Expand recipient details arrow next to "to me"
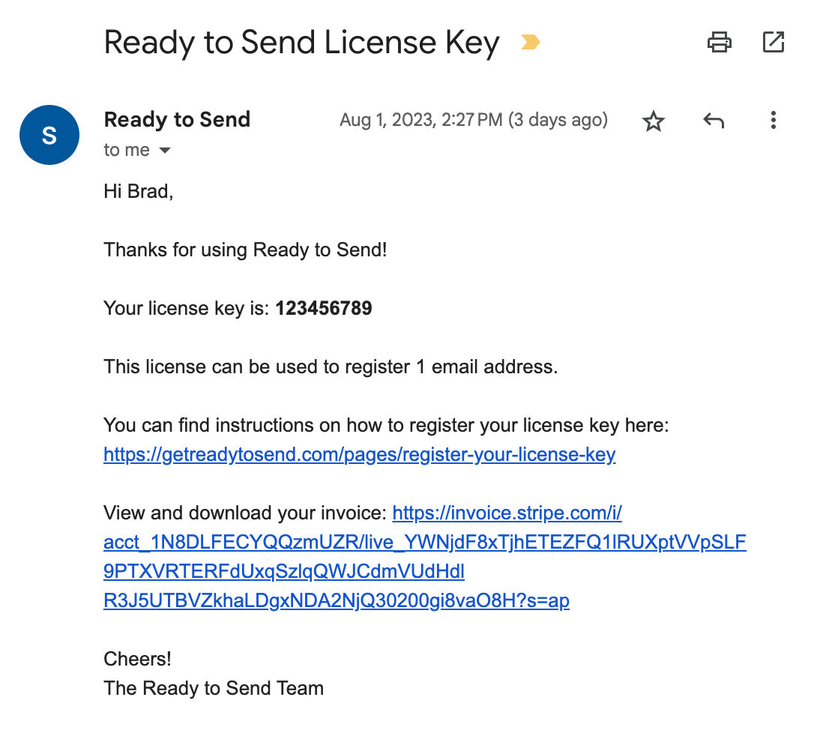This screenshot has height=739, width=817. (x=165, y=151)
